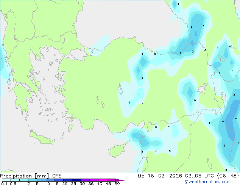Click the '50' legend scale label
The image size is (240, 185).
tap(117, 183)
